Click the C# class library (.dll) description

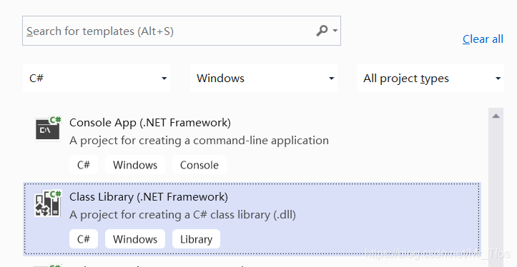click(x=182, y=215)
